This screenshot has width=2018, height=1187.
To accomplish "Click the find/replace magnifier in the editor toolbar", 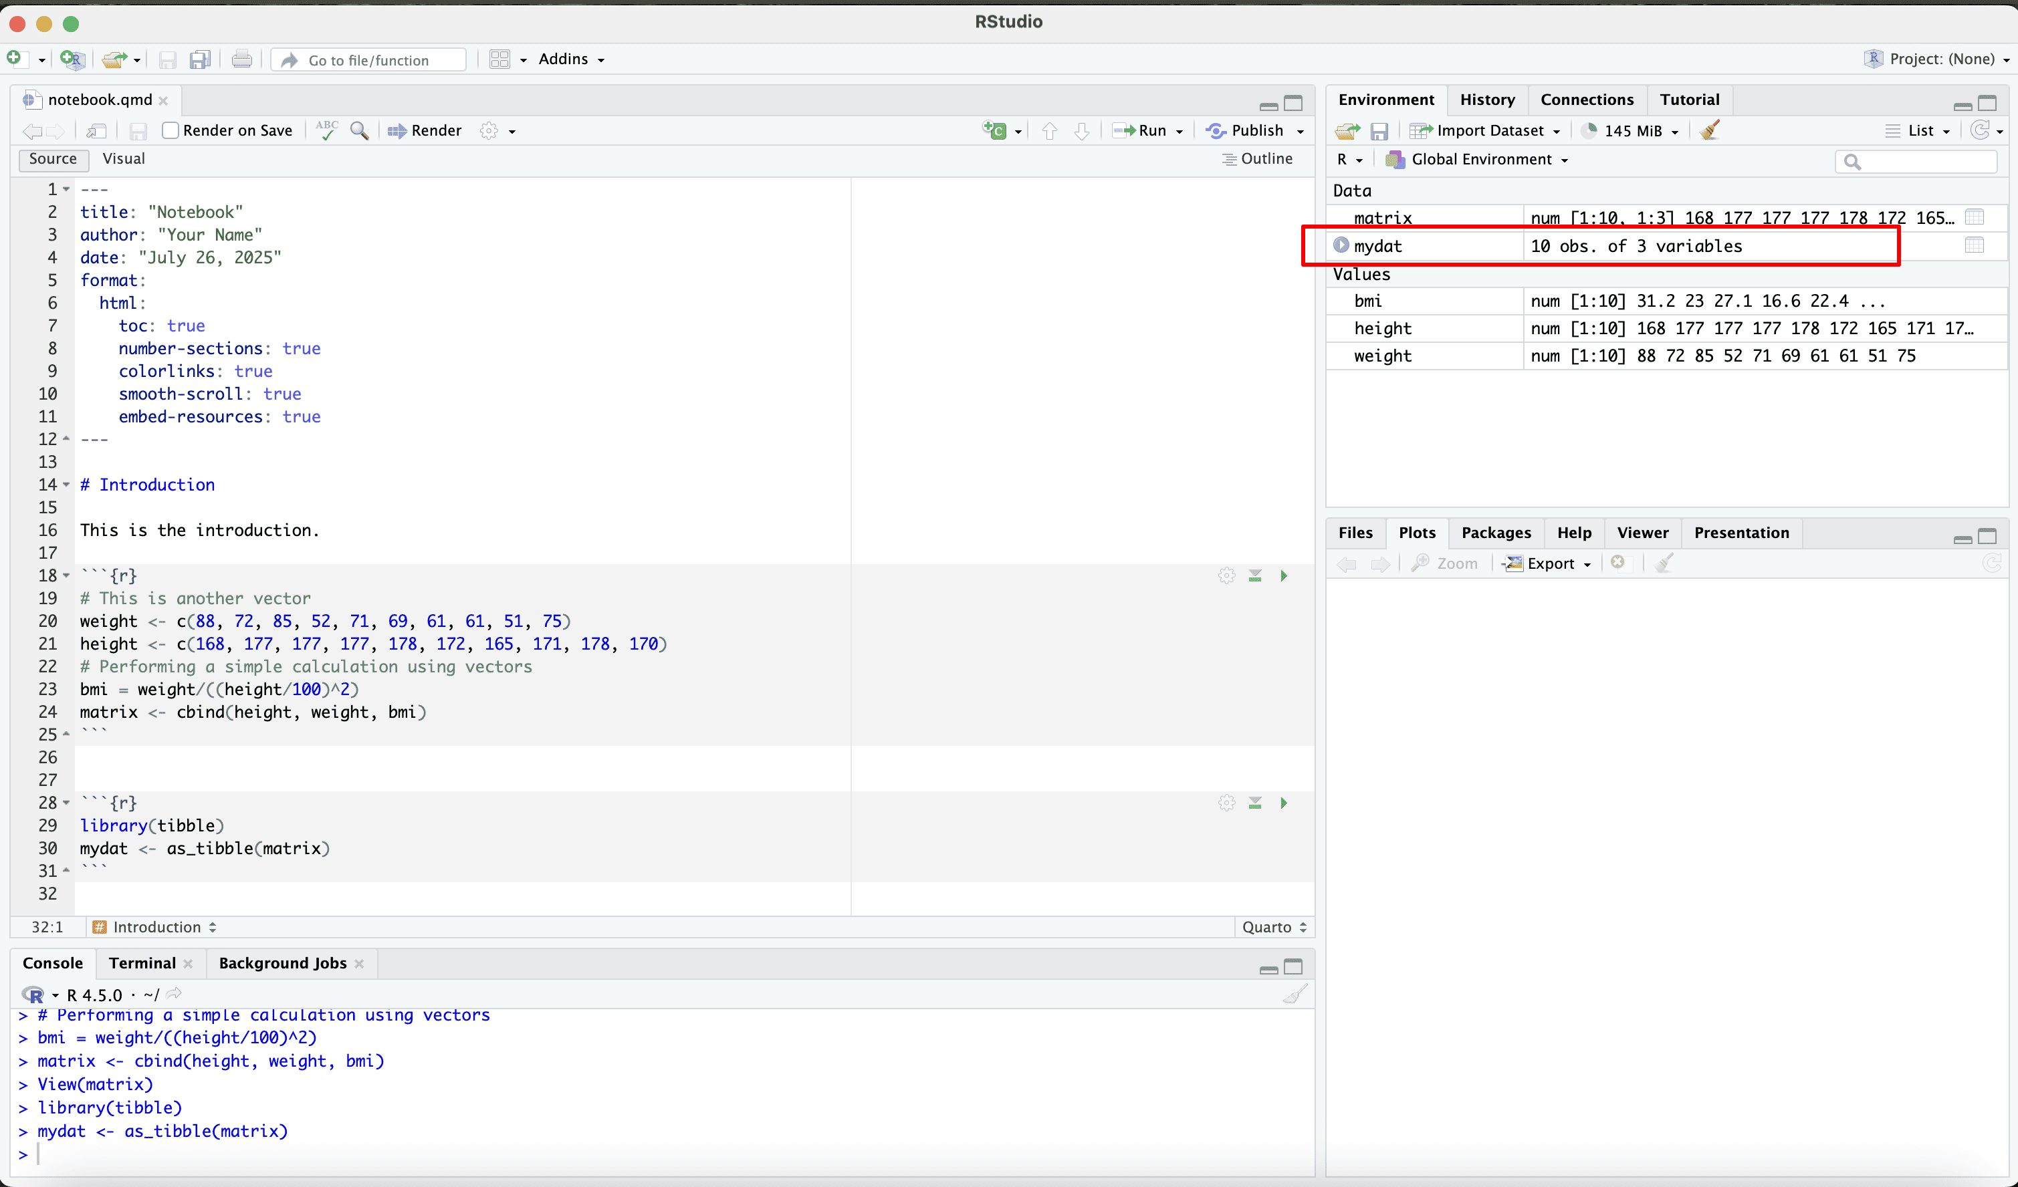I will click(x=360, y=130).
